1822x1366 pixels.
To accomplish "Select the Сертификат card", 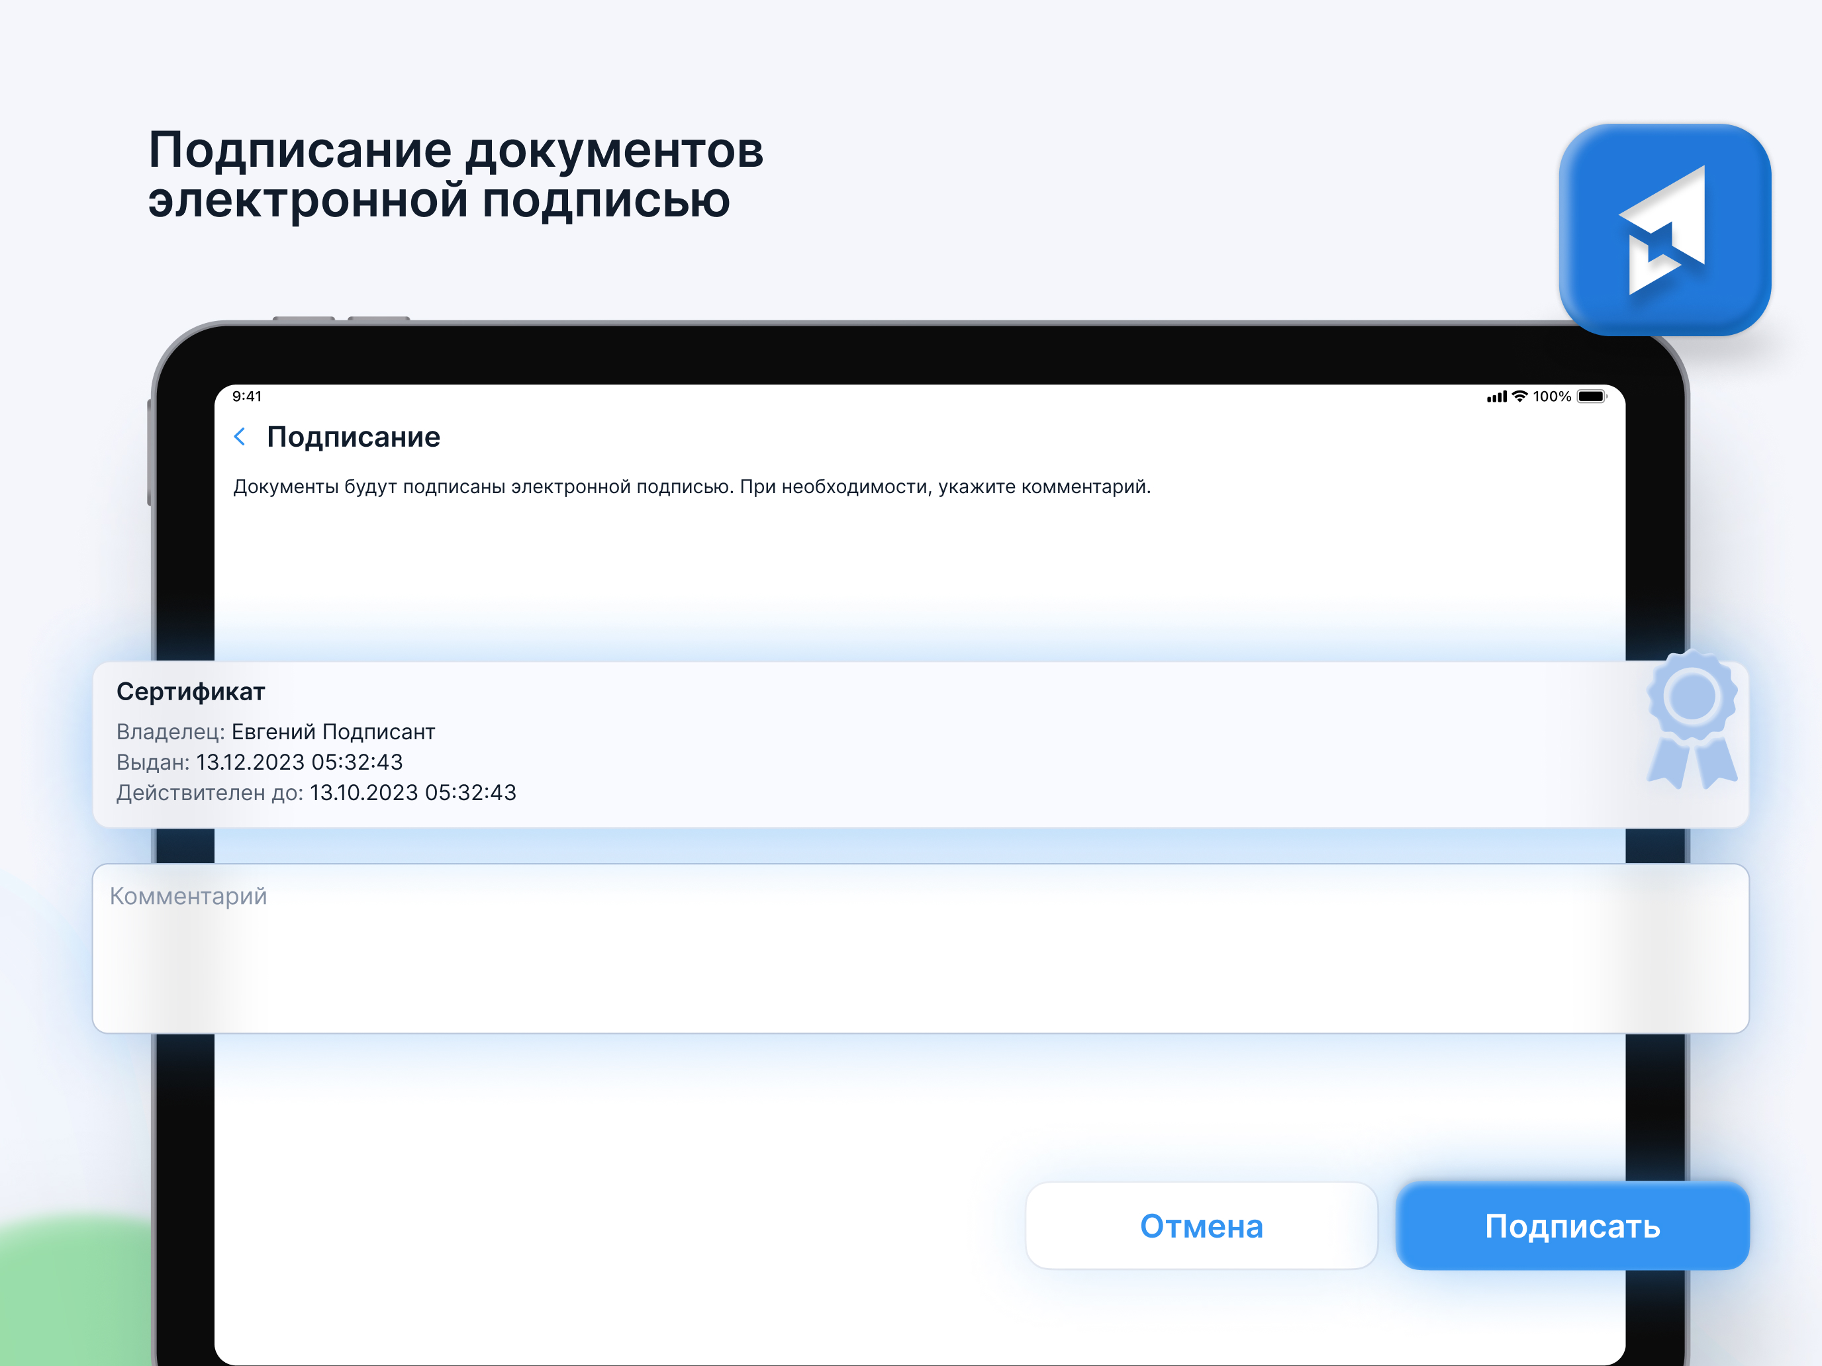I will click(x=920, y=745).
